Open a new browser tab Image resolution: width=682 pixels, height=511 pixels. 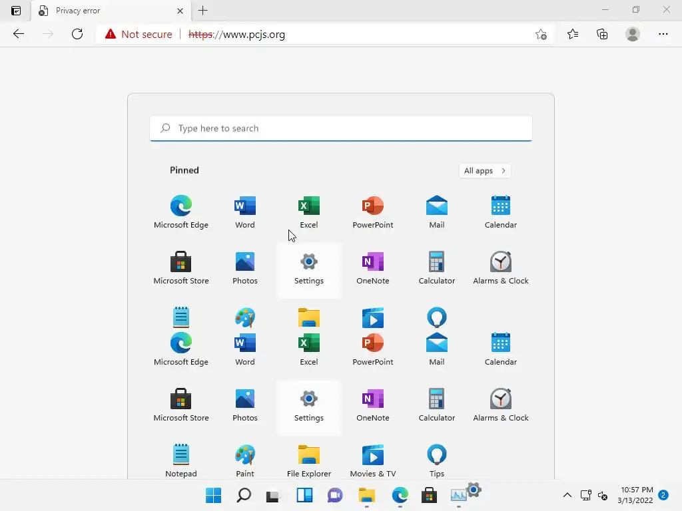pyautogui.click(x=202, y=11)
